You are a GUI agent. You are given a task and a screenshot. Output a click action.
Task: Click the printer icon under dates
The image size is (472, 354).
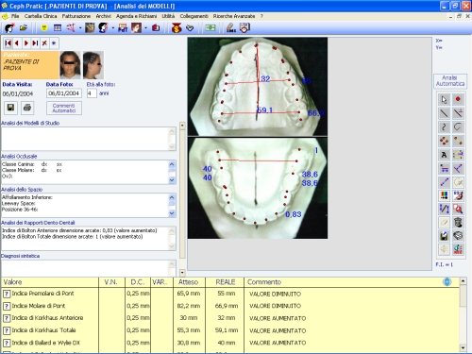click(27, 108)
